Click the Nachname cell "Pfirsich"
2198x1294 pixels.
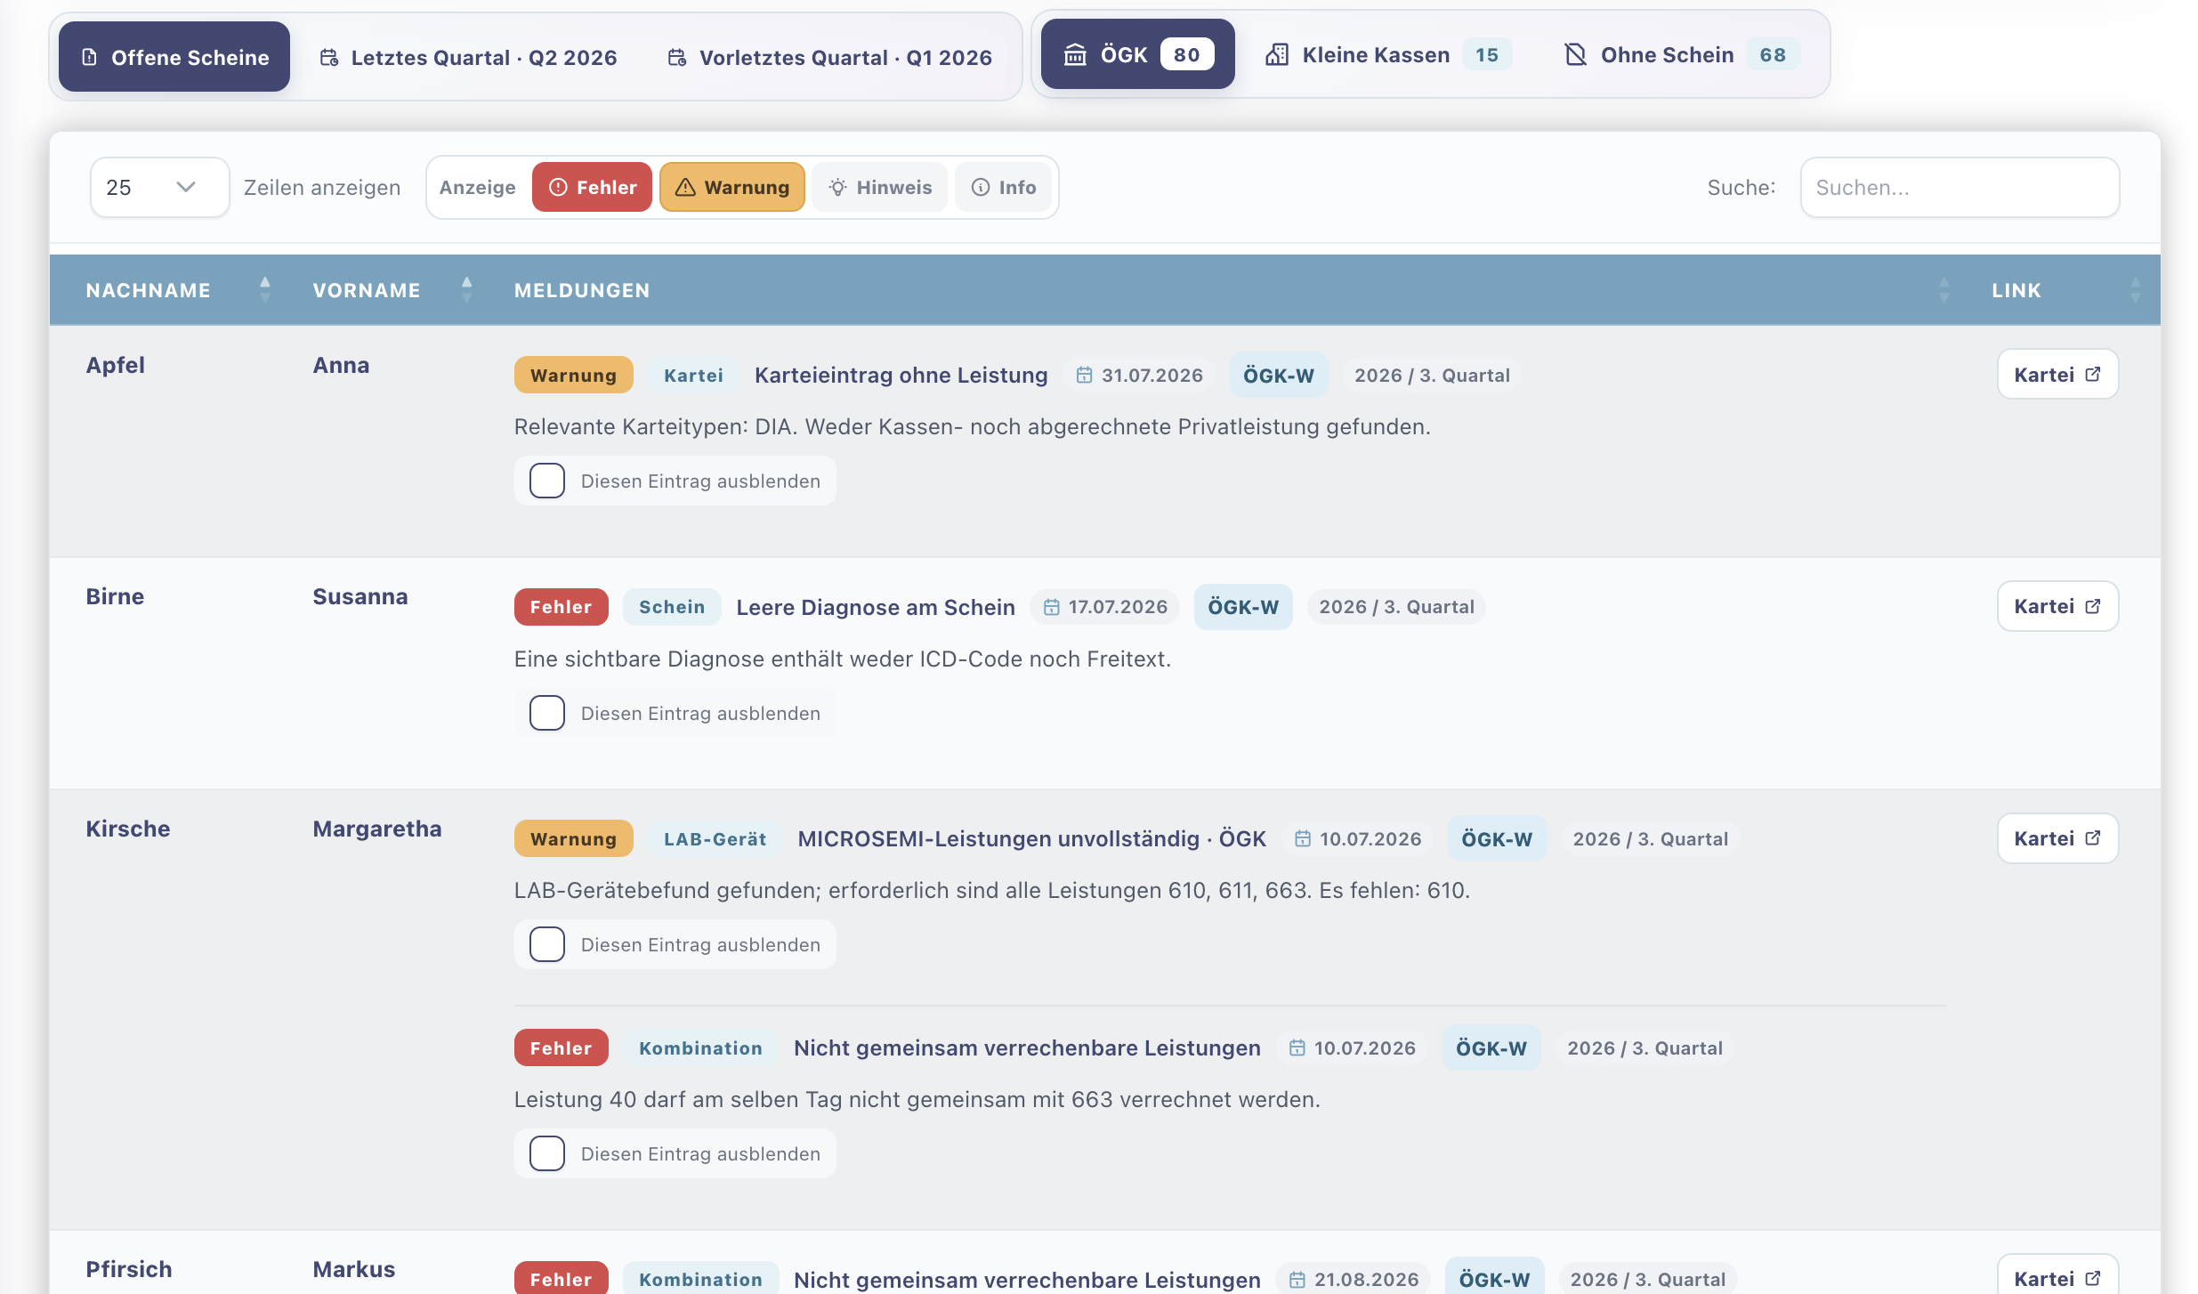[129, 1269]
